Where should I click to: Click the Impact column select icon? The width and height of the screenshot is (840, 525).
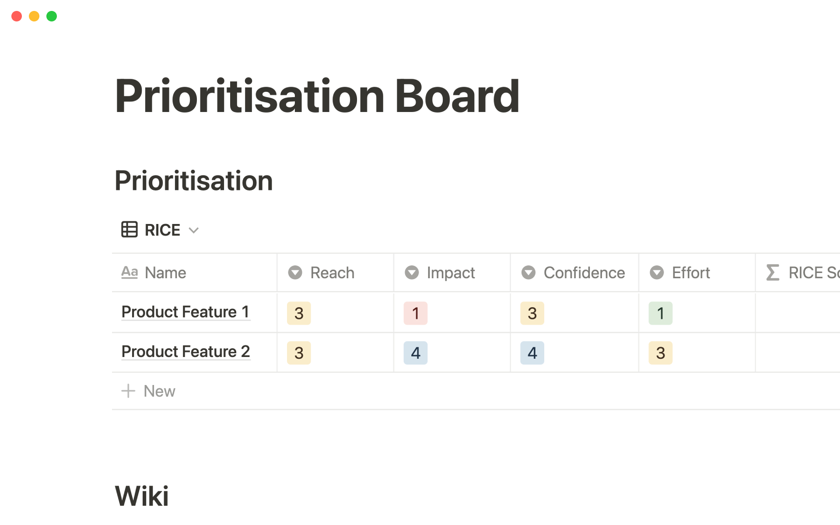[412, 273]
